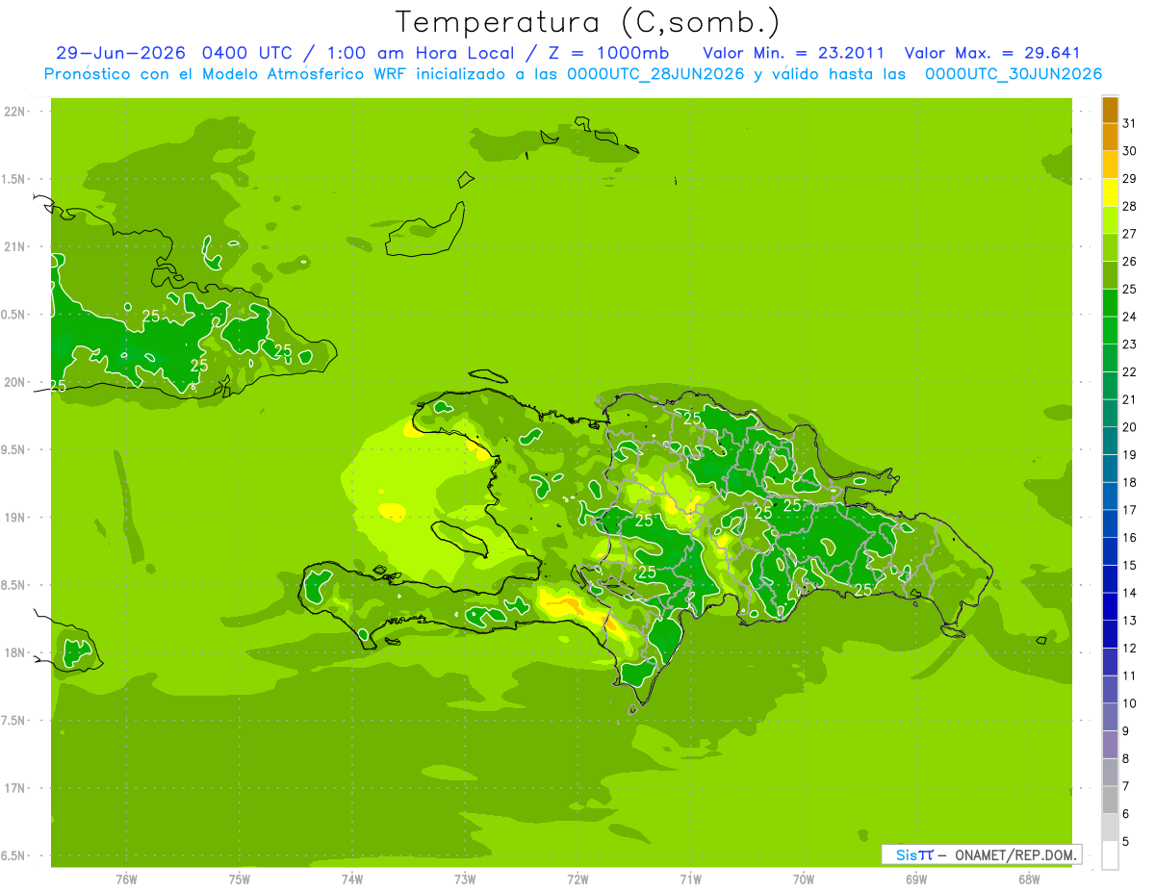This screenshot has width=1155, height=892.
Task: Click the 18N latitude axis label
Action: [15, 652]
